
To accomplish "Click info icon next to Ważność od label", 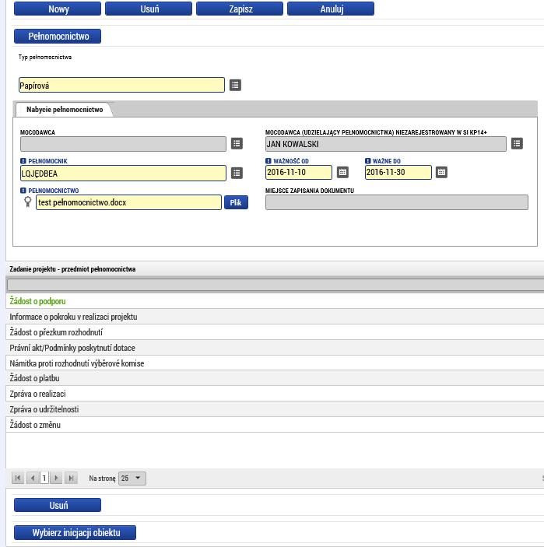I will [268, 161].
